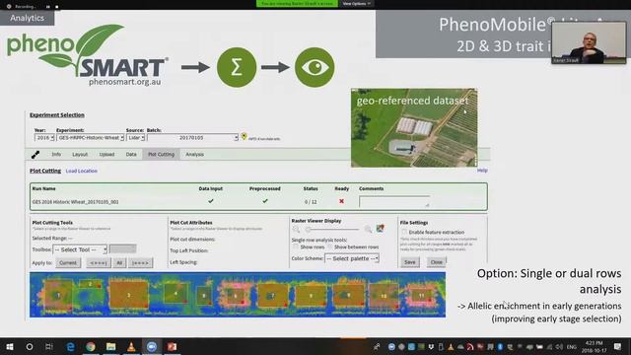Click the taskbar clock showing 4:23 PM
This screenshot has width=631, height=355.
click(x=594, y=346)
